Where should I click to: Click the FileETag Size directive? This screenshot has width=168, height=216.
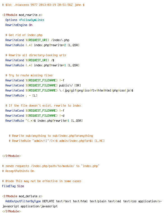[x=13, y=186]
